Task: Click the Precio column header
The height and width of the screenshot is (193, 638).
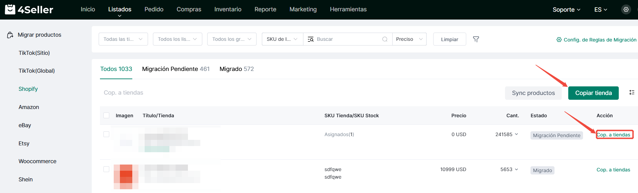Action: tap(459, 116)
